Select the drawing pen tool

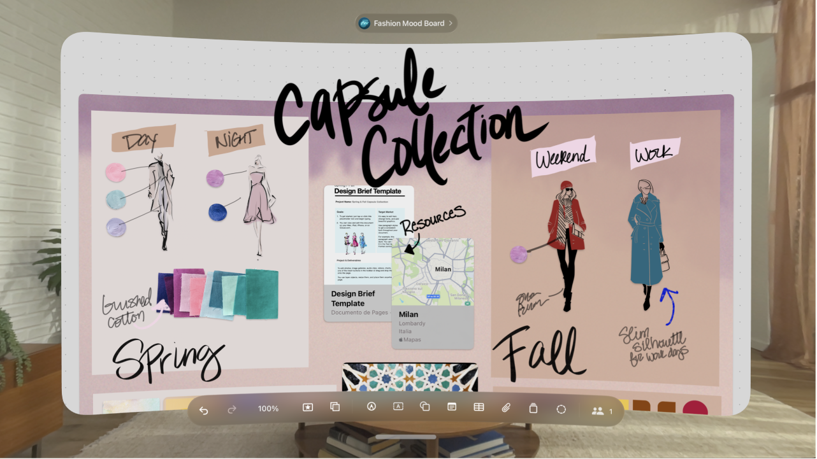coord(372,407)
